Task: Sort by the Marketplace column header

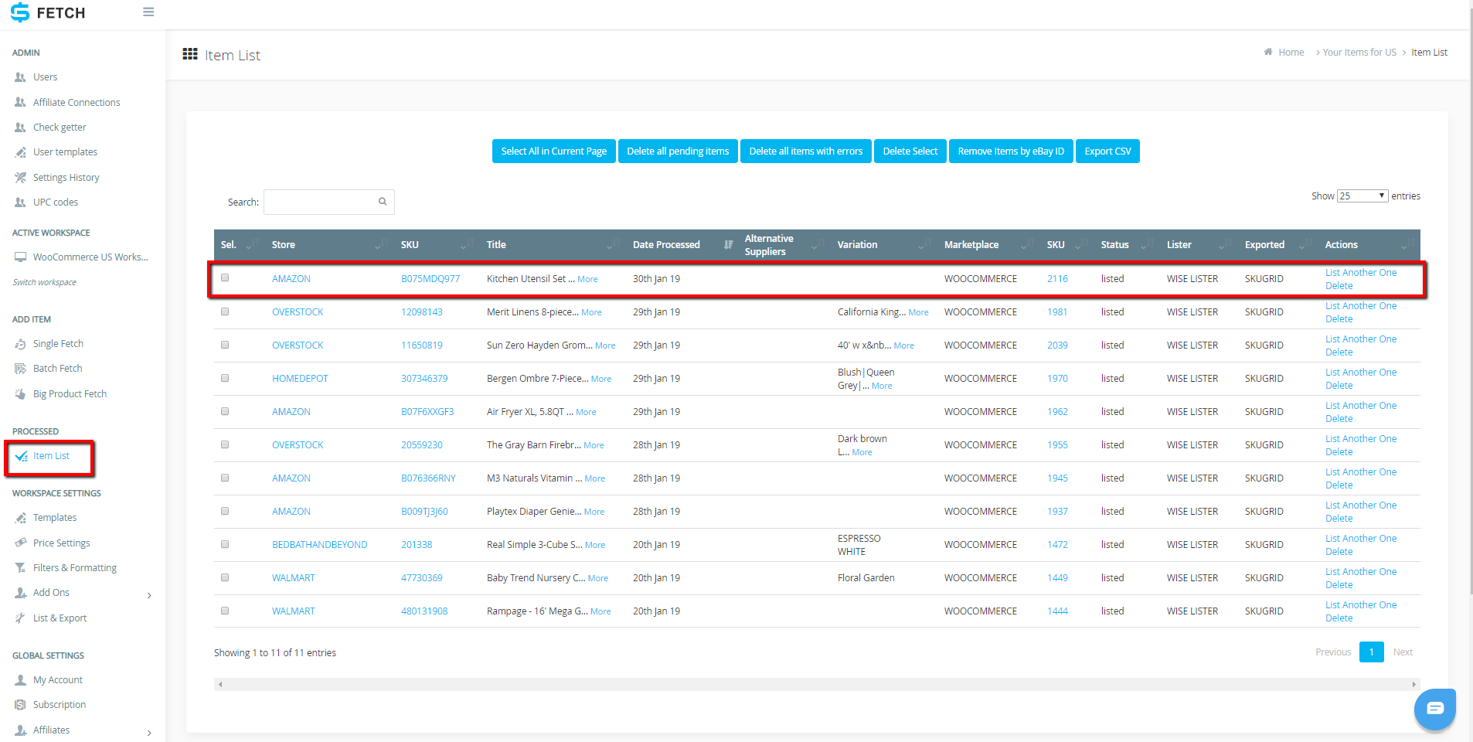Action: [988, 245]
